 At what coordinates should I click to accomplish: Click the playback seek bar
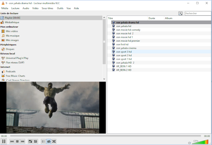click(x=105, y=136)
